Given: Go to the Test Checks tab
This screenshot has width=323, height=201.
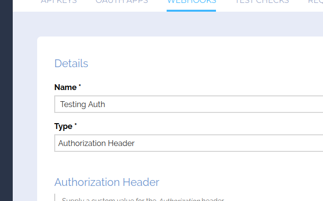Looking at the screenshot, I should tap(261, 2).
